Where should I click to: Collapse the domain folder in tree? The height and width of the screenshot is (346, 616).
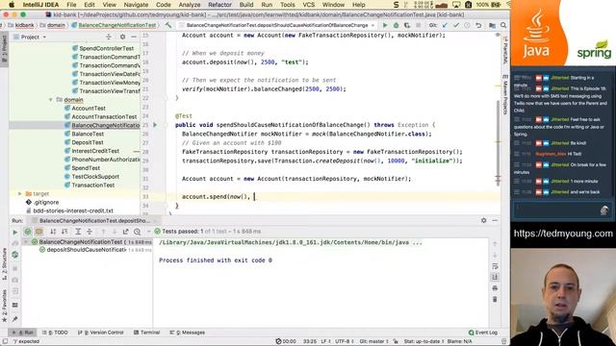point(51,100)
